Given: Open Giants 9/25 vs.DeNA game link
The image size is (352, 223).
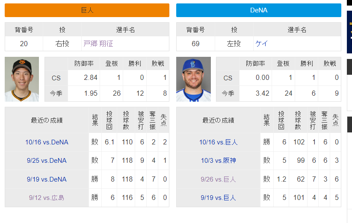Looking at the screenshot, I should click(x=47, y=161).
